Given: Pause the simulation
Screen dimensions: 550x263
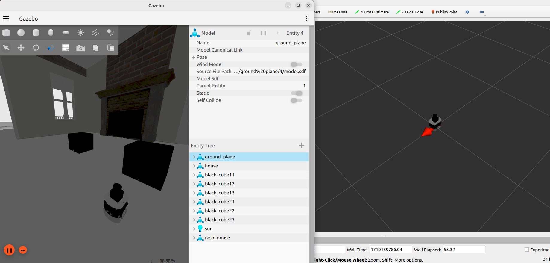Looking at the screenshot, I should point(9,250).
